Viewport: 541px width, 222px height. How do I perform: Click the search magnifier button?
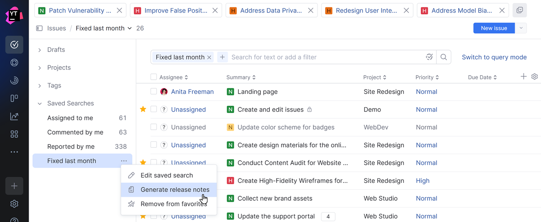(x=444, y=57)
